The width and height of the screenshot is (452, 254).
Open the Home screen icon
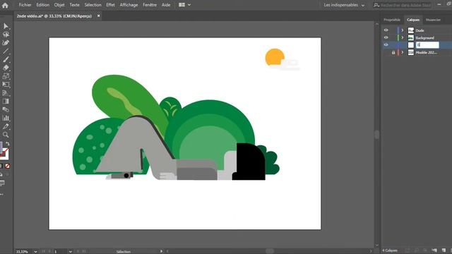tap(5, 5)
